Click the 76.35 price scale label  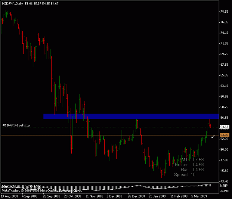224,22
